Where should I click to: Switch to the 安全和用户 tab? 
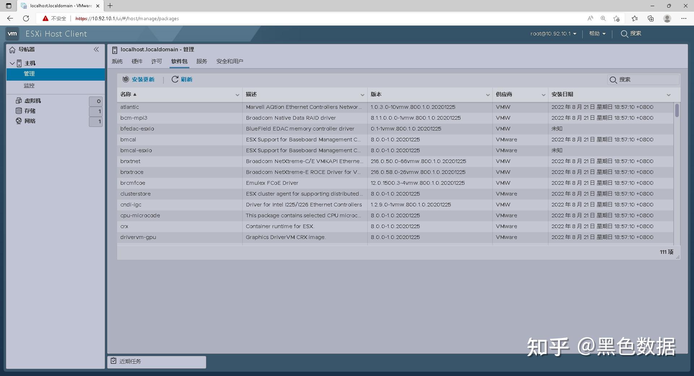click(229, 61)
